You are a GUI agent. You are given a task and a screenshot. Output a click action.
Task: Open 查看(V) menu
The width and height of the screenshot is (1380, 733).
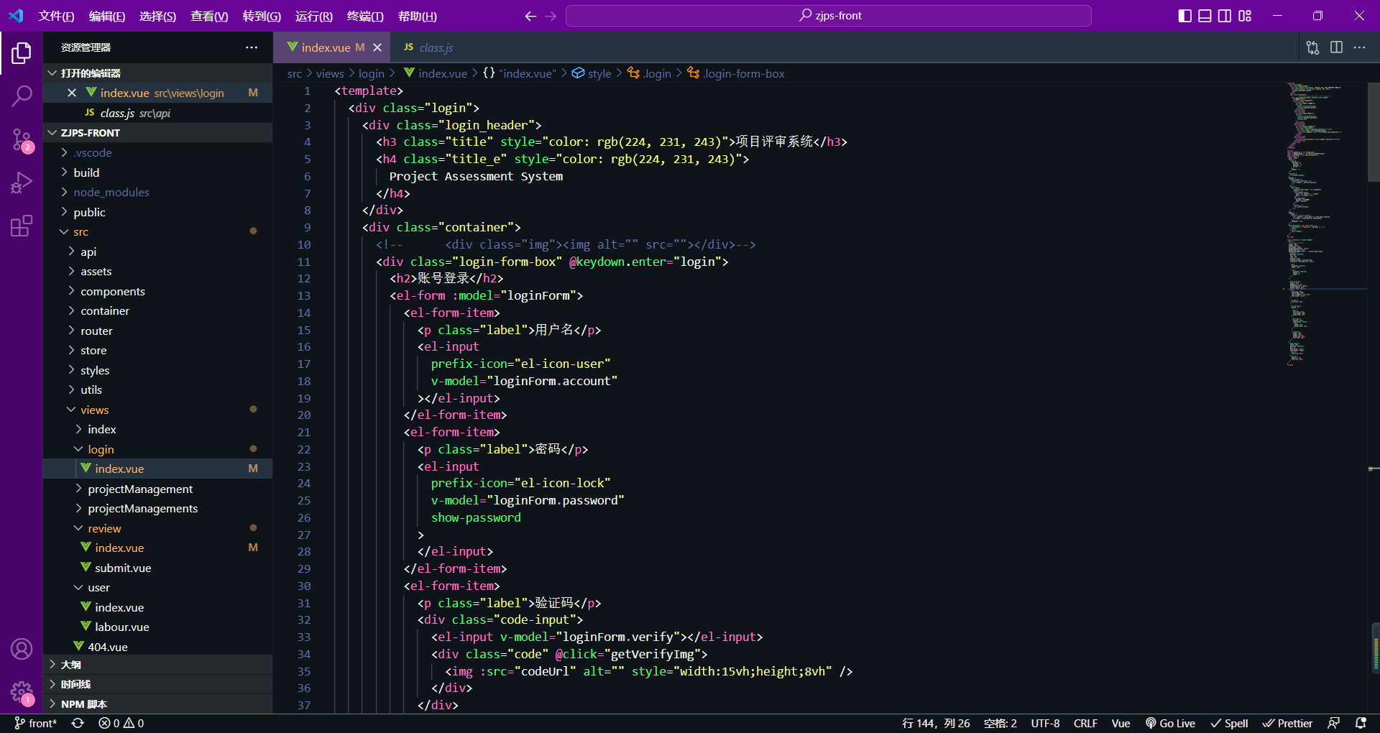pos(209,16)
